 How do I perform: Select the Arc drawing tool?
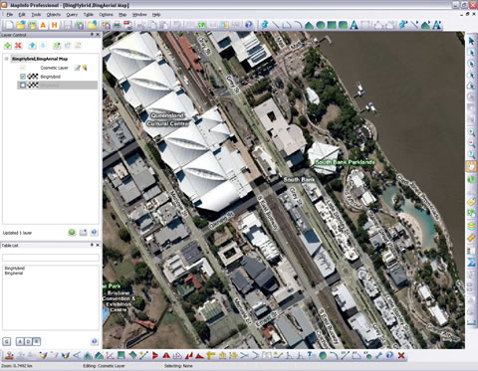click(298, 25)
